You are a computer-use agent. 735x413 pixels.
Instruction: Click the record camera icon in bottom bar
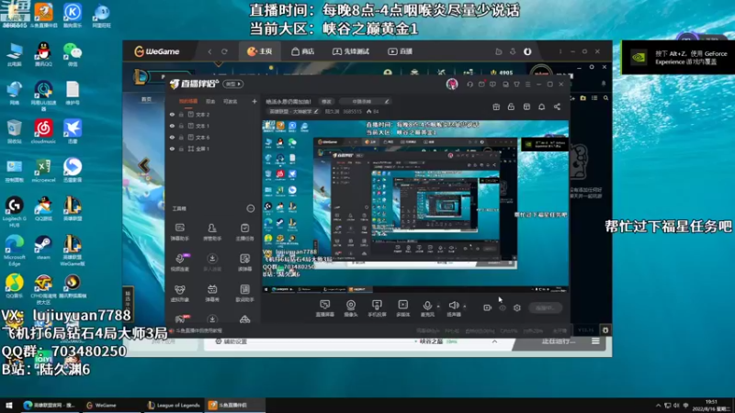(487, 307)
